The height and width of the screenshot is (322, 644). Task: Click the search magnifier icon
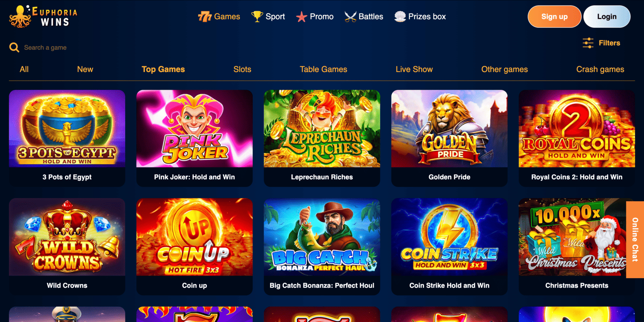coord(14,47)
